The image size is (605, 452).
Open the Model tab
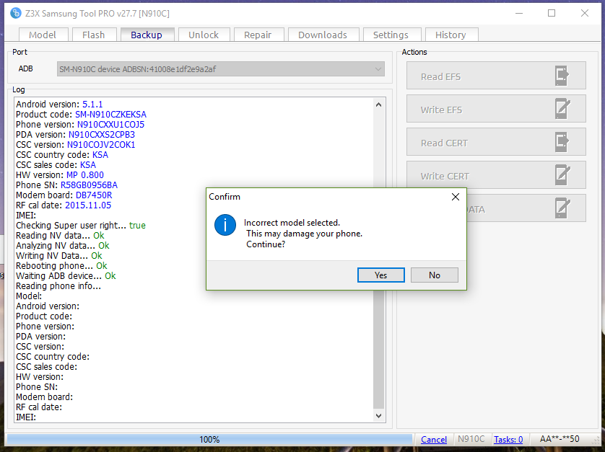[x=43, y=35]
